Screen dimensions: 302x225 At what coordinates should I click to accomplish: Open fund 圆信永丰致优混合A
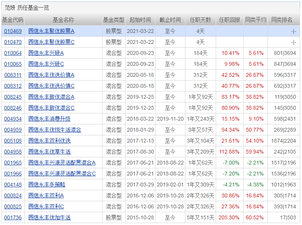click(51, 97)
